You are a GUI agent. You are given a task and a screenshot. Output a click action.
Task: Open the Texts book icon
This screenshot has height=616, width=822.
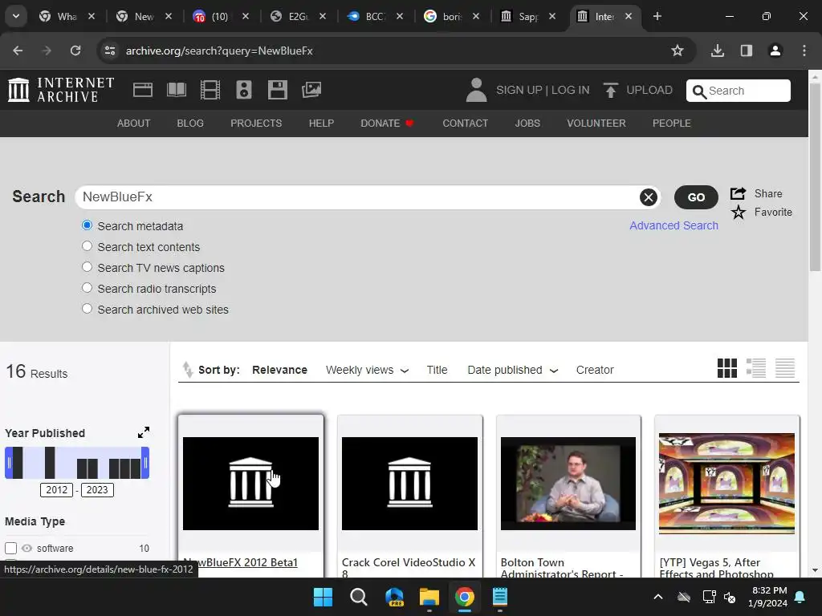pos(176,90)
